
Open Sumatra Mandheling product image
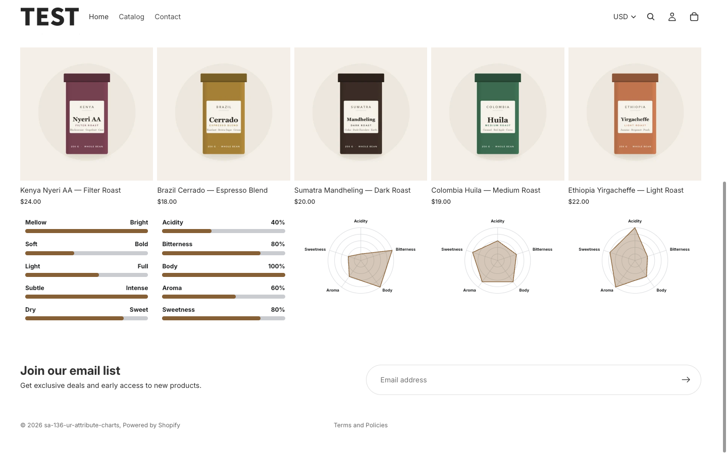coord(360,114)
